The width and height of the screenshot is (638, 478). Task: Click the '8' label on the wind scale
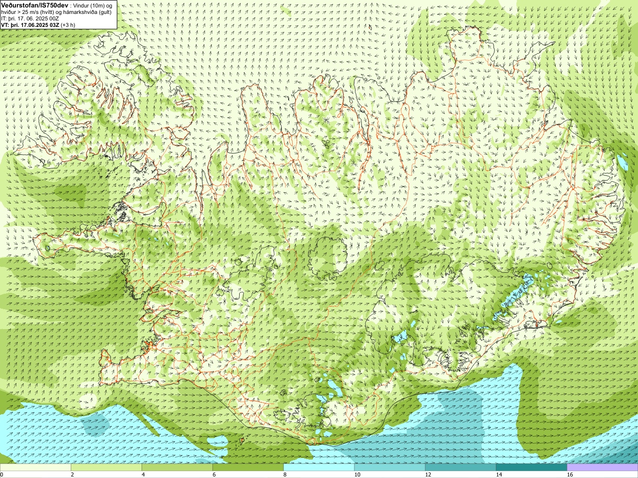[286, 475]
